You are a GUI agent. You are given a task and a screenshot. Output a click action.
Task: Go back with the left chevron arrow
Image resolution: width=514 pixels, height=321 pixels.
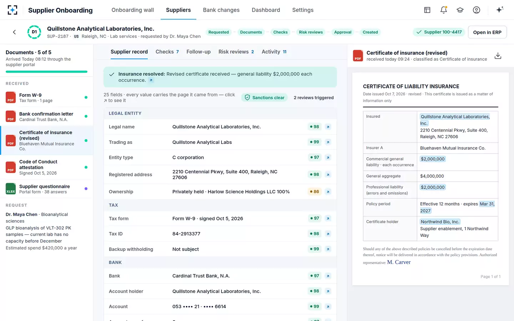click(x=14, y=32)
